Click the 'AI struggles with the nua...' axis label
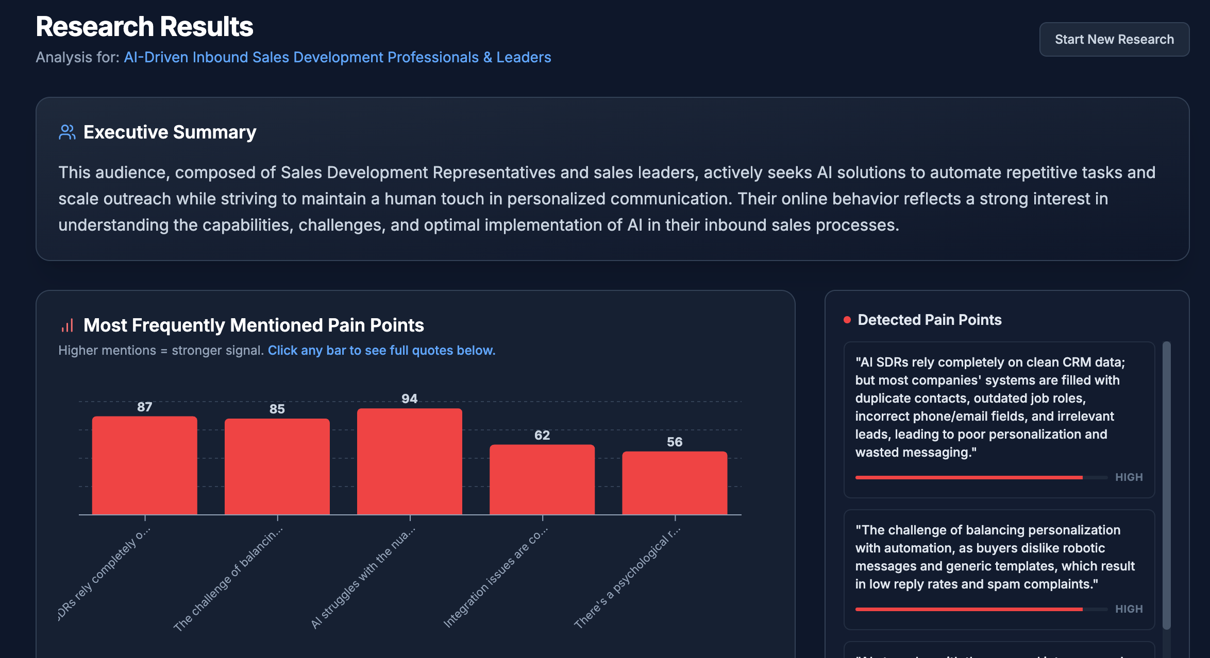1210x658 pixels. pyautogui.click(x=363, y=577)
